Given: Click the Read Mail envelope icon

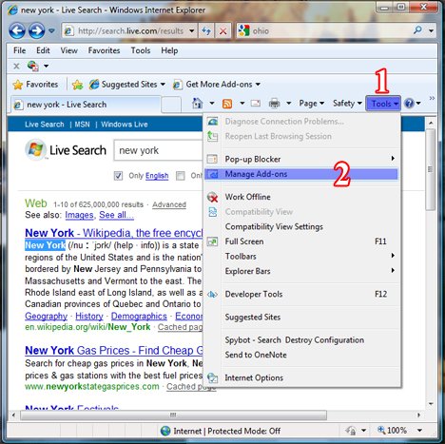Looking at the screenshot, I should (x=256, y=104).
